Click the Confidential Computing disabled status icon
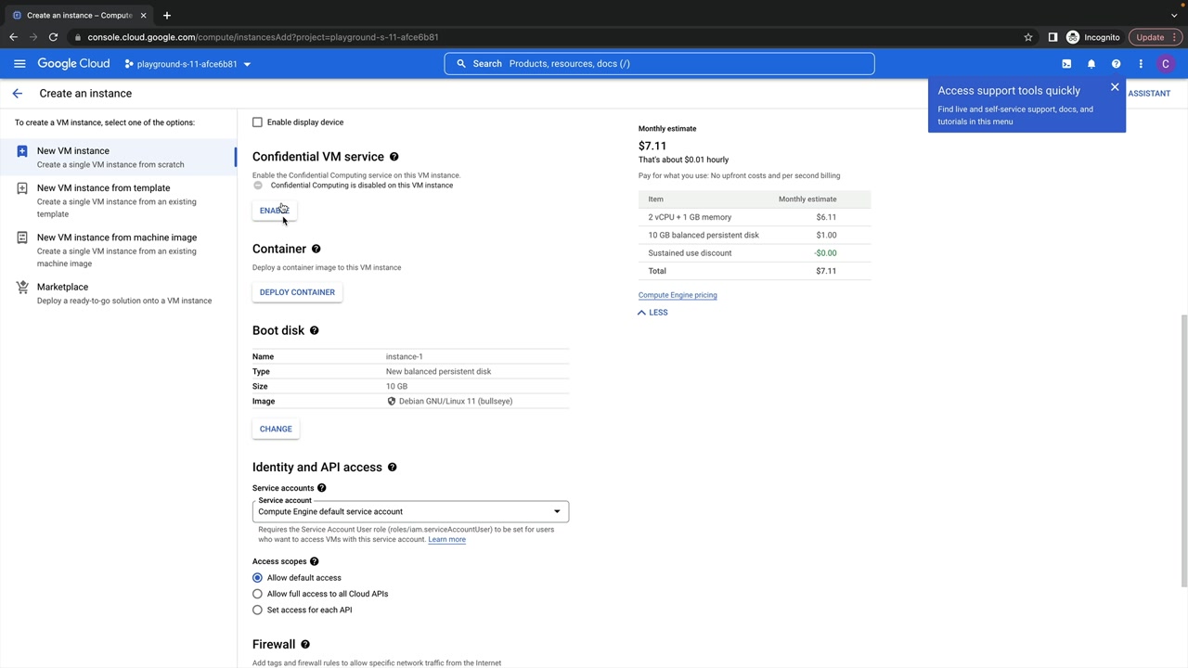The image size is (1188, 668). coord(258,186)
